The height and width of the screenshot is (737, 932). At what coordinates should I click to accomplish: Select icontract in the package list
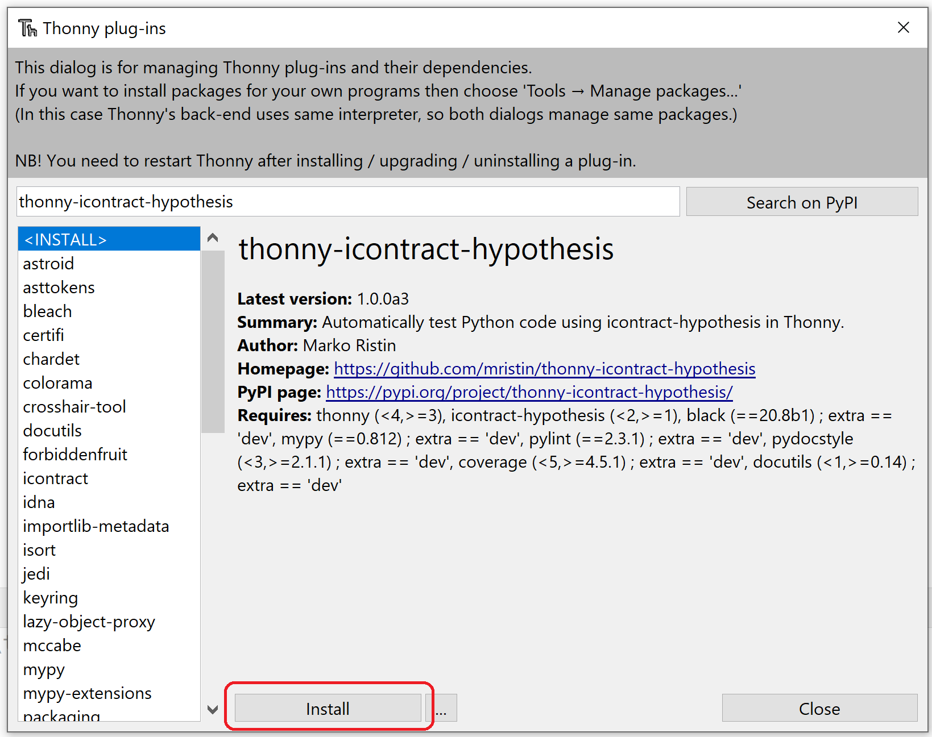109,478
